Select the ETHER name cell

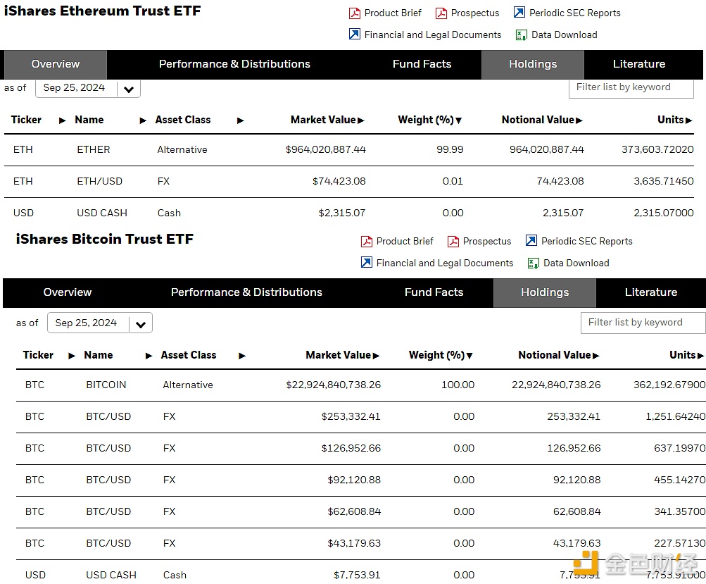94,149
